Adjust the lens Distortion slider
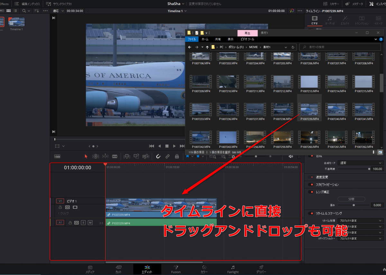Image resolution: width=386 pixels, height=275 pixels. click(x=354, y=205)
